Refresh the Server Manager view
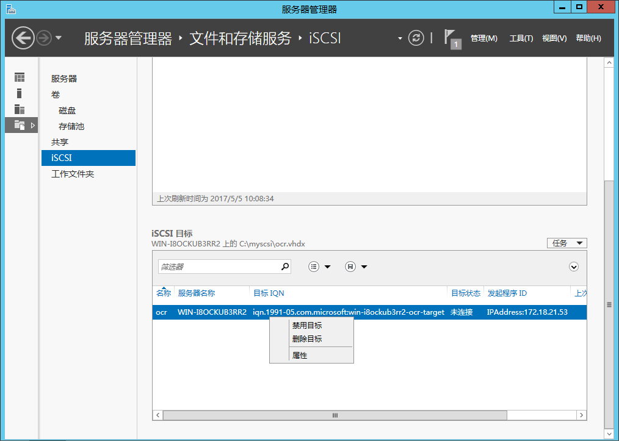The height and width of the screenshot is (441, 619). point(416,38)
